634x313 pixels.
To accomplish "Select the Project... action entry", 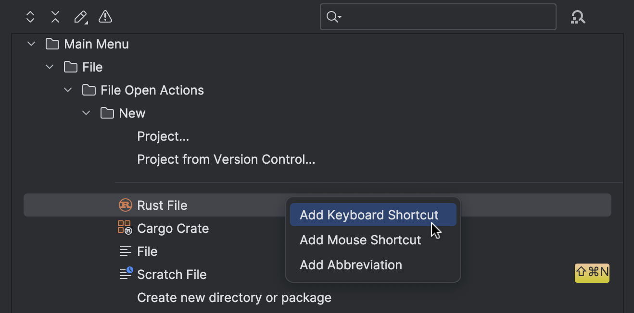I will pyautogui.click(x=163, y=136).
